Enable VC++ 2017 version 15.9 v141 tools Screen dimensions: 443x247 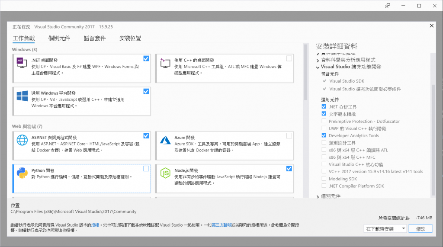click(x=324, y=171)
